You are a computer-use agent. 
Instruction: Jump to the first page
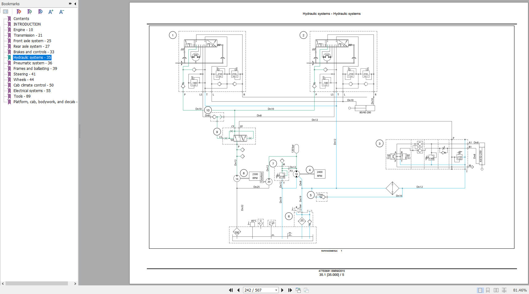point(231,290)
